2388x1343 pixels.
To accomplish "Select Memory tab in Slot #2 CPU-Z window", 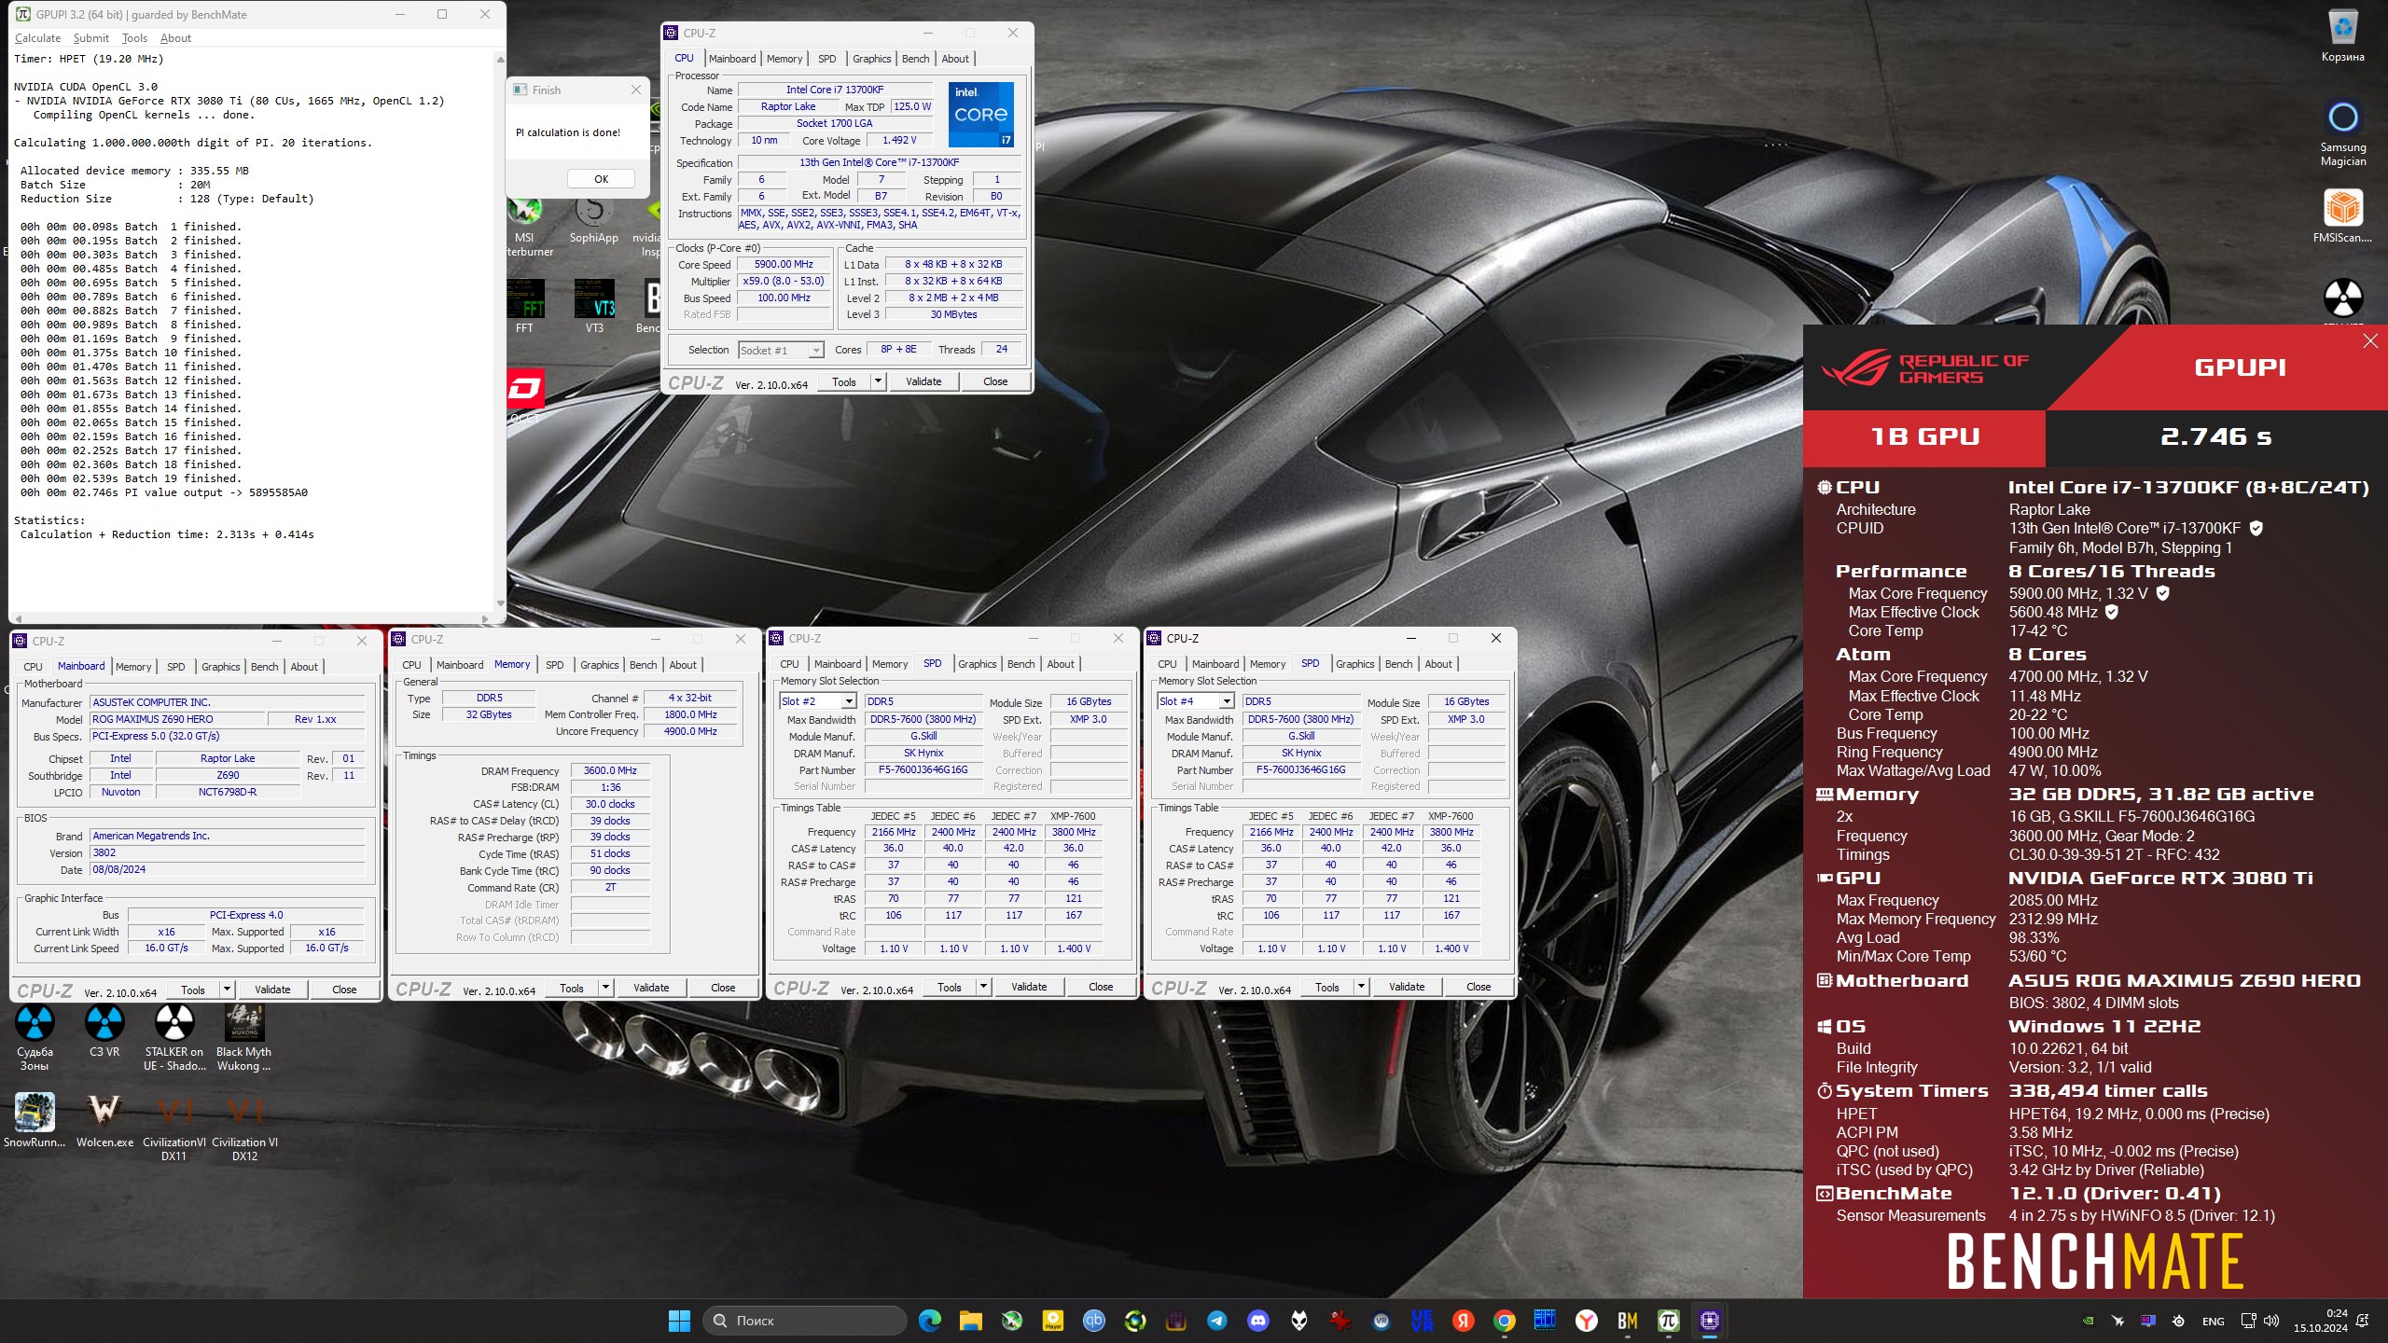I will [x=889, y=664].
